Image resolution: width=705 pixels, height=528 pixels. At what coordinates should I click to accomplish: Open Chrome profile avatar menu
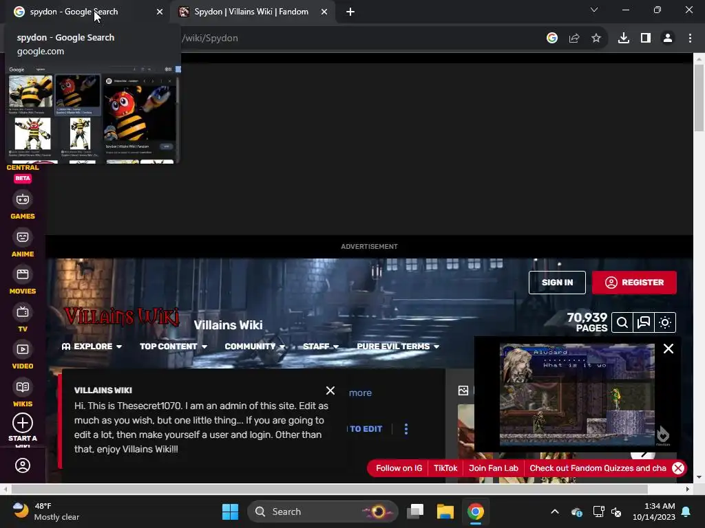pyautogui.click(x=668, y=38)
